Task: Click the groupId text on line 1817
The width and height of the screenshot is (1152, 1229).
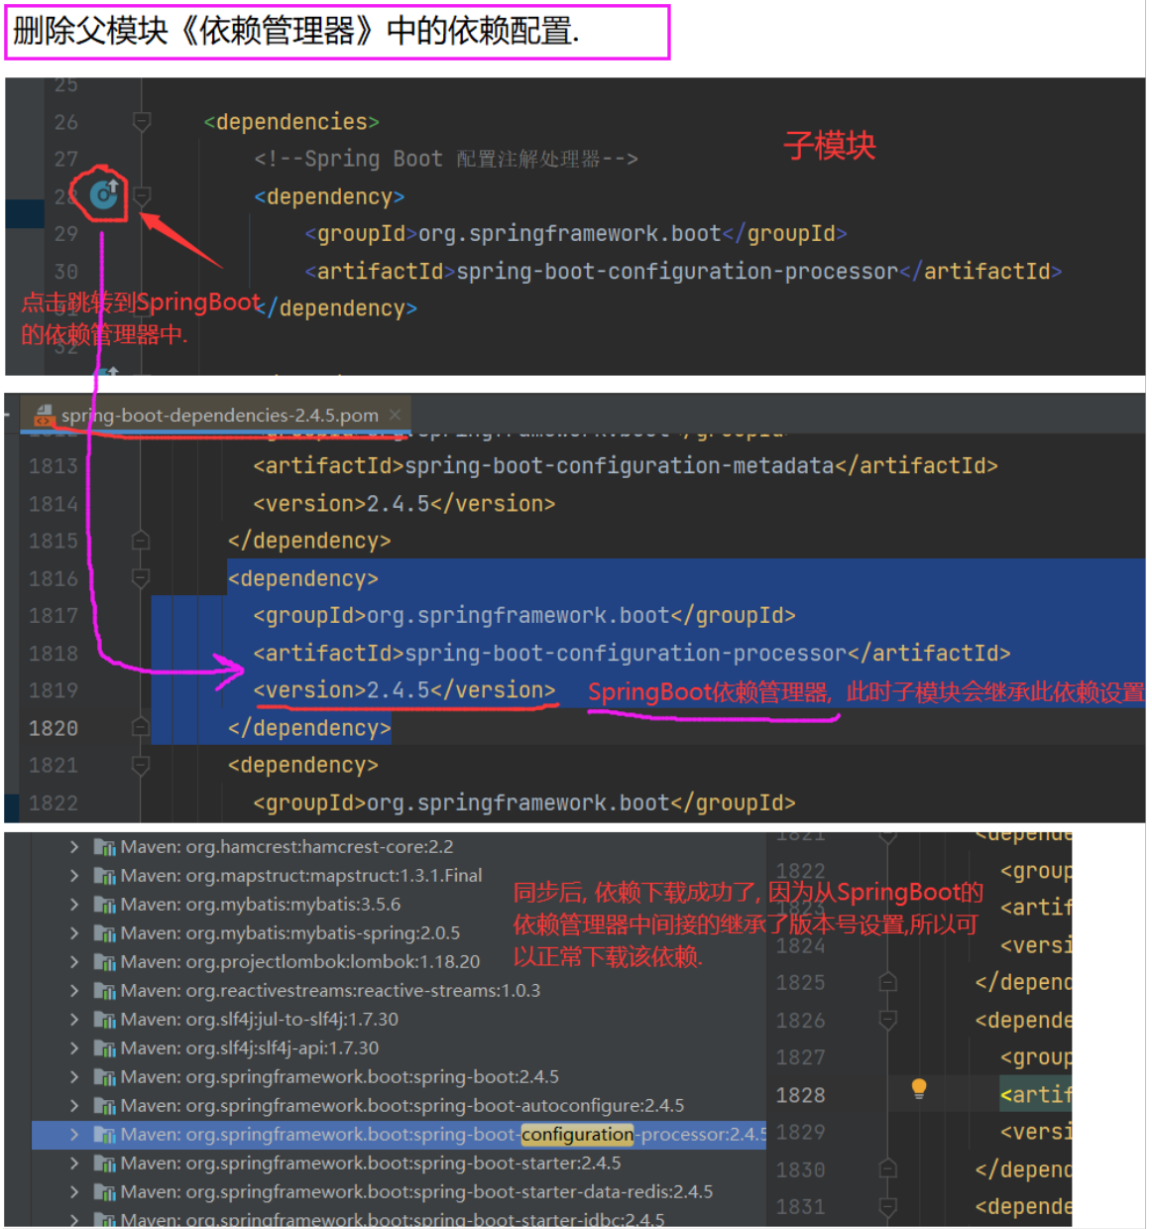Action: (x=524, y=616)
